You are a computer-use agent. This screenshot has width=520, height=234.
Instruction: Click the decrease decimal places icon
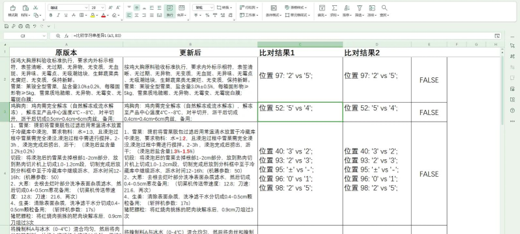click(x=230, y=15)
